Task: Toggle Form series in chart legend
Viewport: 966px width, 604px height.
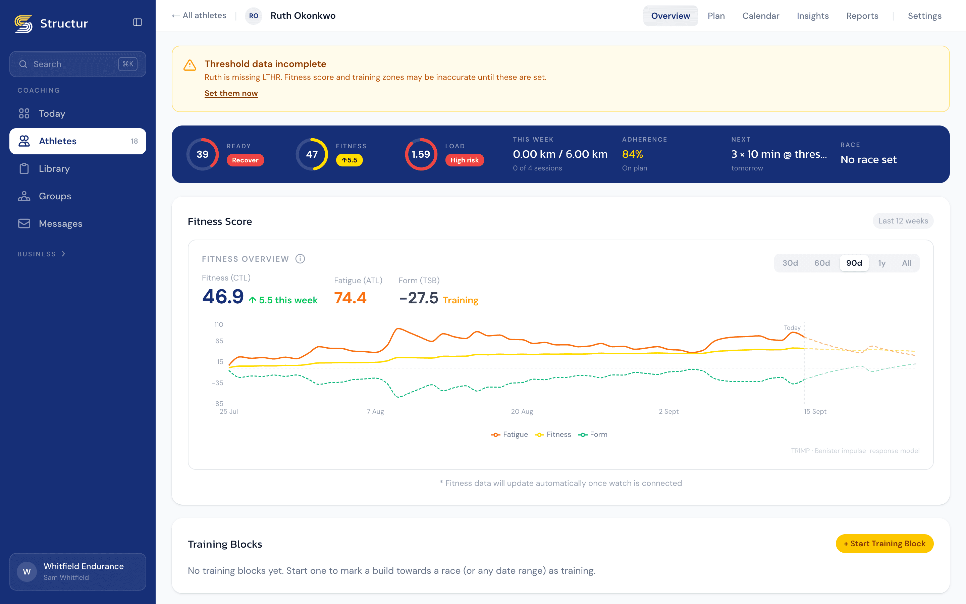Action: [x=592, y=435]
